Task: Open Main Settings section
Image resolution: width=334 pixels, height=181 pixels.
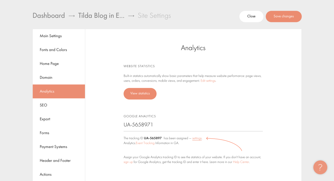Action: click(x=51, y=36)
